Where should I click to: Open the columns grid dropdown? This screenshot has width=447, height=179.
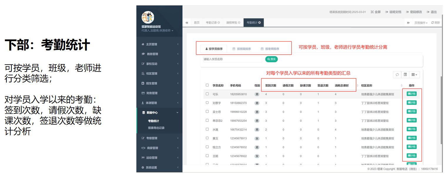(x=414, y=75)
